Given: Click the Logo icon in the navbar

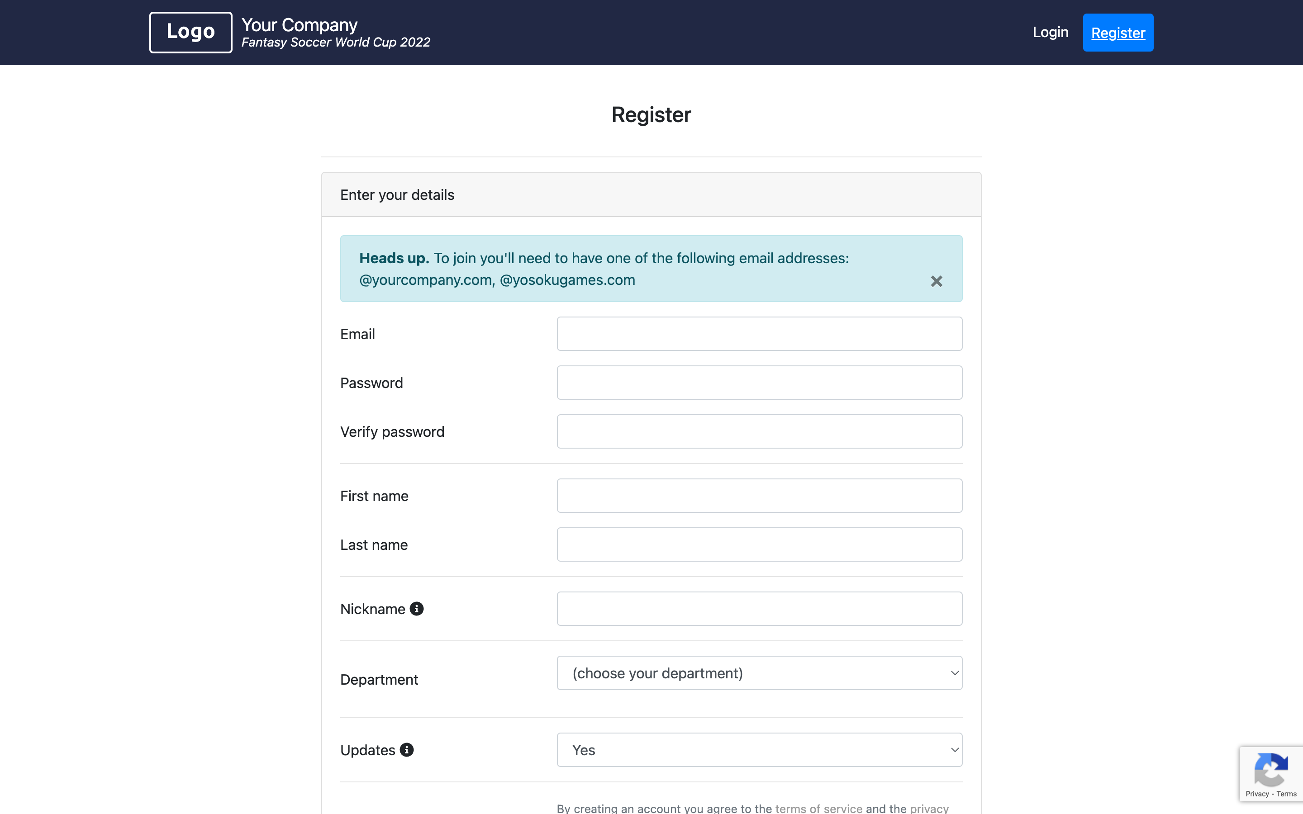Looking at the screenshot, I should pos(190,32).
